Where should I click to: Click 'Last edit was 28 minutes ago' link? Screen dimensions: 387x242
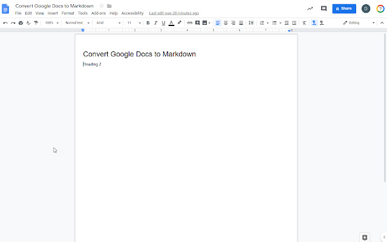(x=174, y=13)
